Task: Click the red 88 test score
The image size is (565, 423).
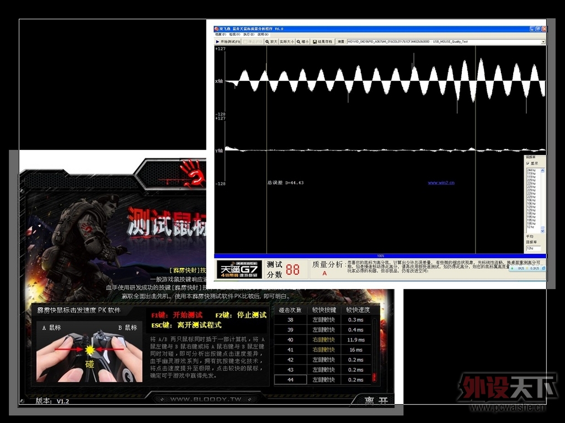Action: point(292,270)
